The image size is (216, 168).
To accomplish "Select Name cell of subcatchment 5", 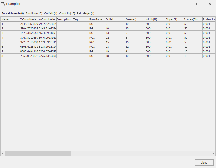I will click(10, 42).
